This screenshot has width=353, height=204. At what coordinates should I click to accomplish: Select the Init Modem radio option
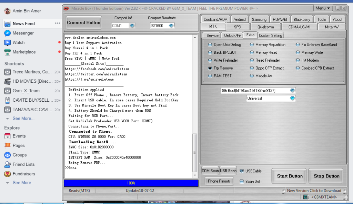[297, 60]
